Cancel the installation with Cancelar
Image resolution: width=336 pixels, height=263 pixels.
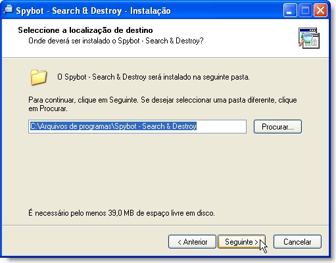point(297,242)
